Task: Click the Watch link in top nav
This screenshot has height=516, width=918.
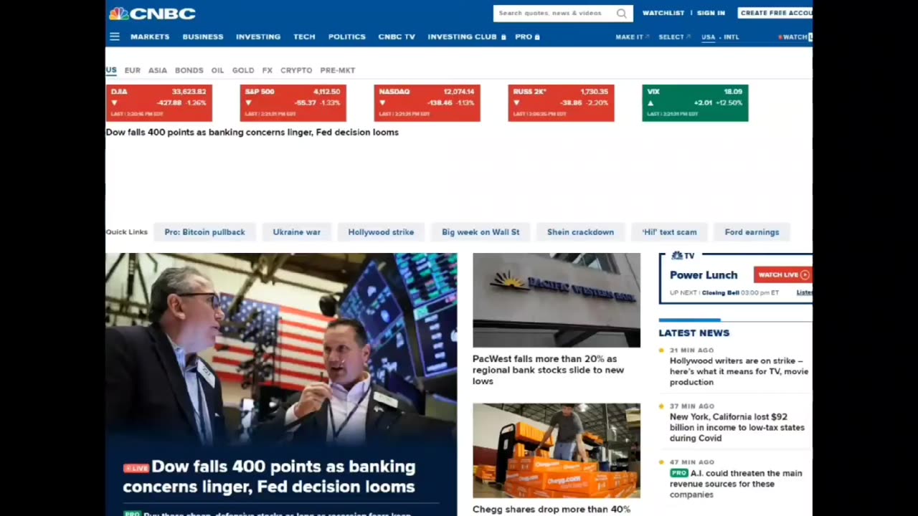Action: (795, 37)
